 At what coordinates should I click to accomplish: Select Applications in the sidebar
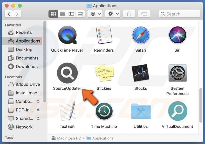pyautogui.click(x=22, y=41)
